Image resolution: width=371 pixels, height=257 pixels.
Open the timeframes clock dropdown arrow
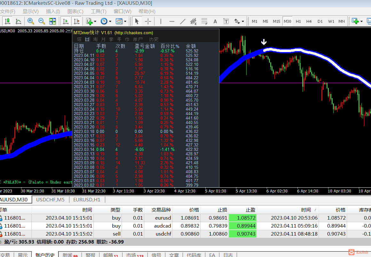(110, 21)
